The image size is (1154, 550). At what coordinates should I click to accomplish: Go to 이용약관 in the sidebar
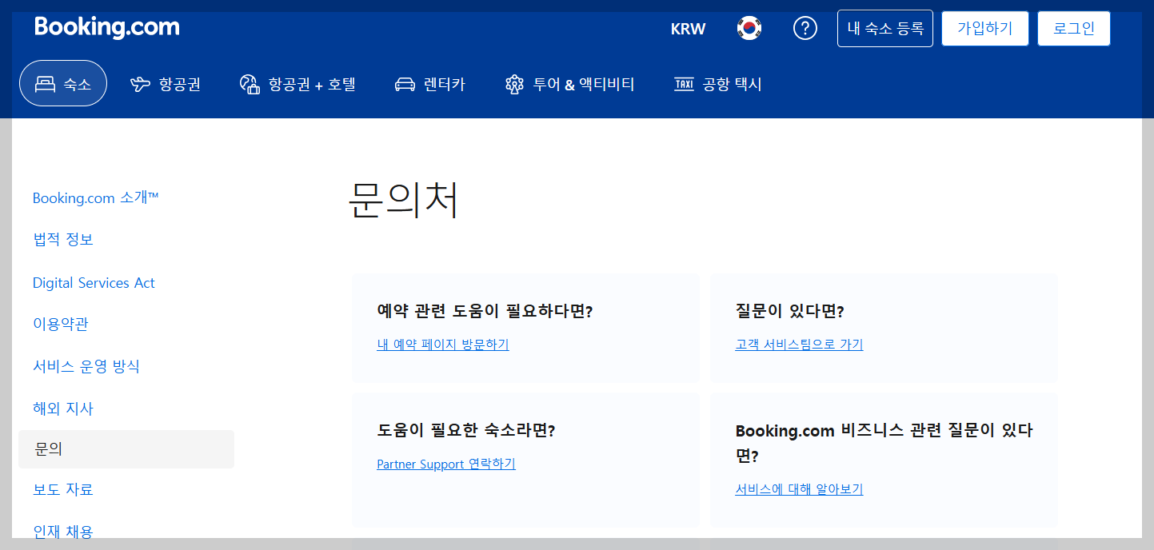(61, 324)
